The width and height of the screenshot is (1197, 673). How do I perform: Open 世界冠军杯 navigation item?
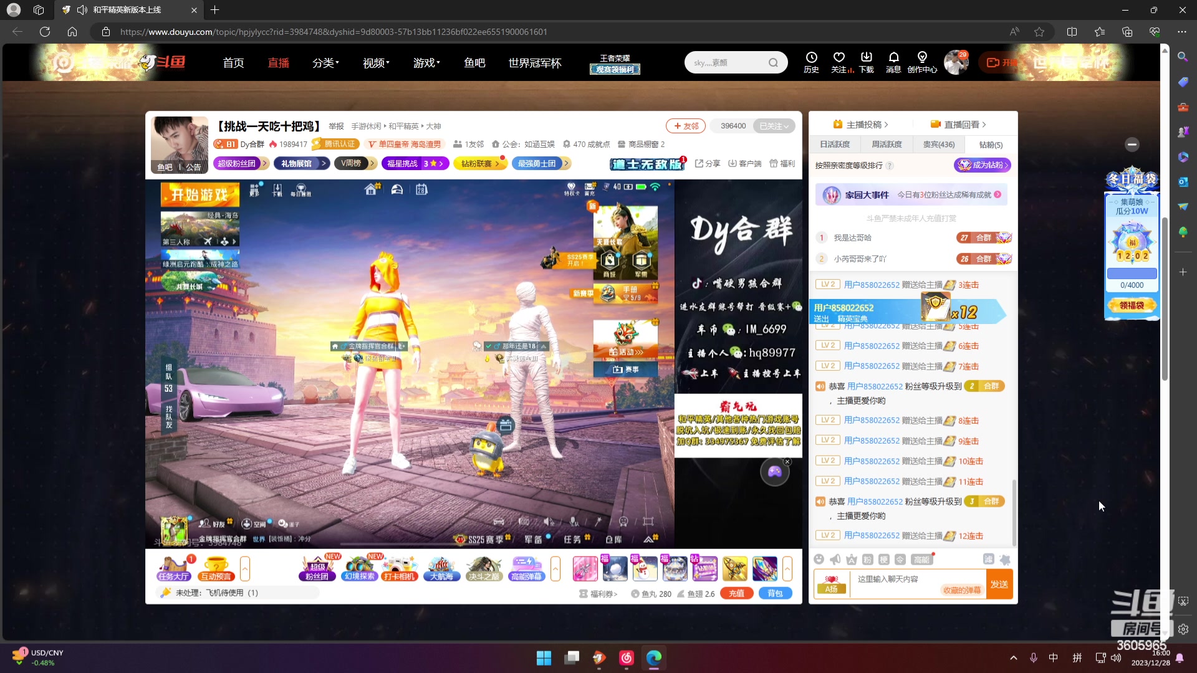pos(535,62)
